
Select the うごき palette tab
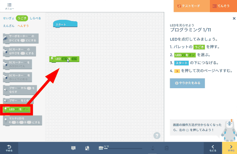tap(22, 18)
